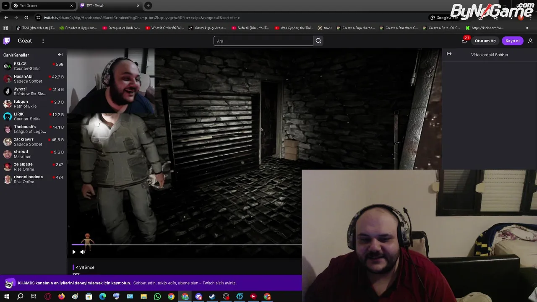Close the Yeni Sekme tab
This screenshot has width=537, height=302.
tap(71, 5)
